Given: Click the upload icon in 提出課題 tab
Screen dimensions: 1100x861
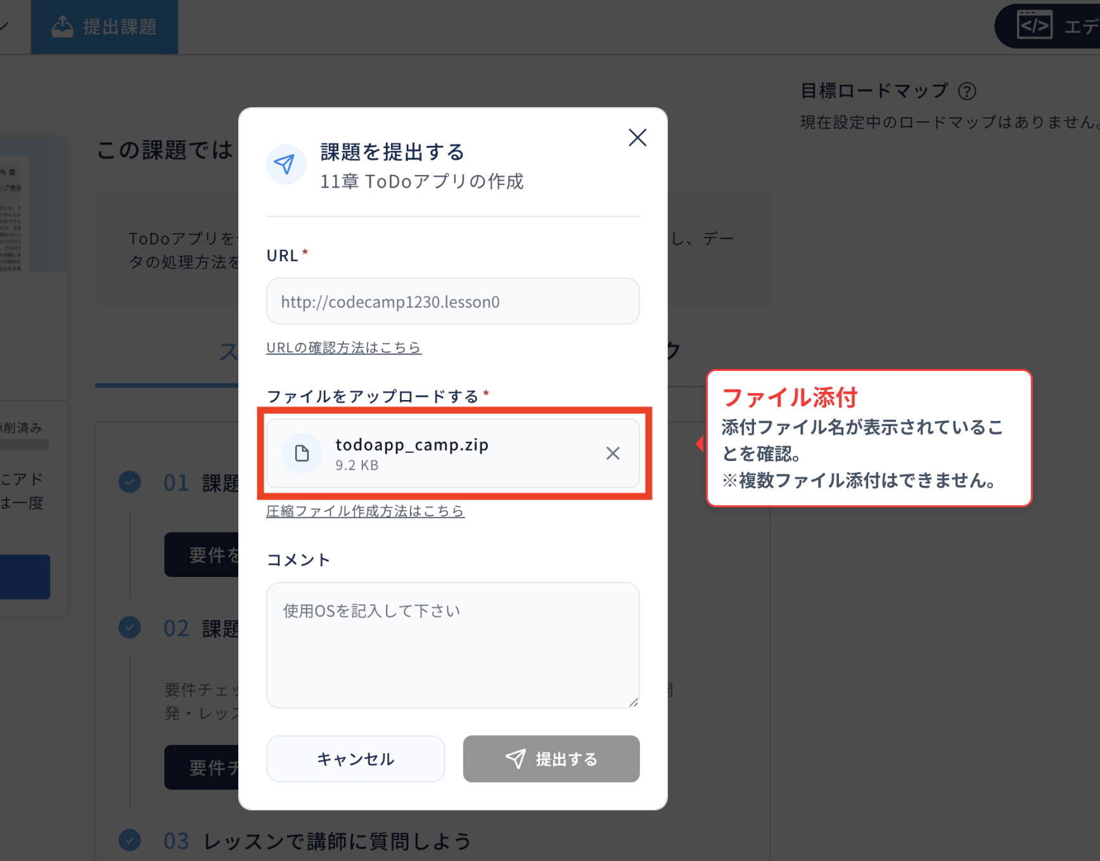Looking at the screenshot, I should pyautogui.click(x=62, y=27).
